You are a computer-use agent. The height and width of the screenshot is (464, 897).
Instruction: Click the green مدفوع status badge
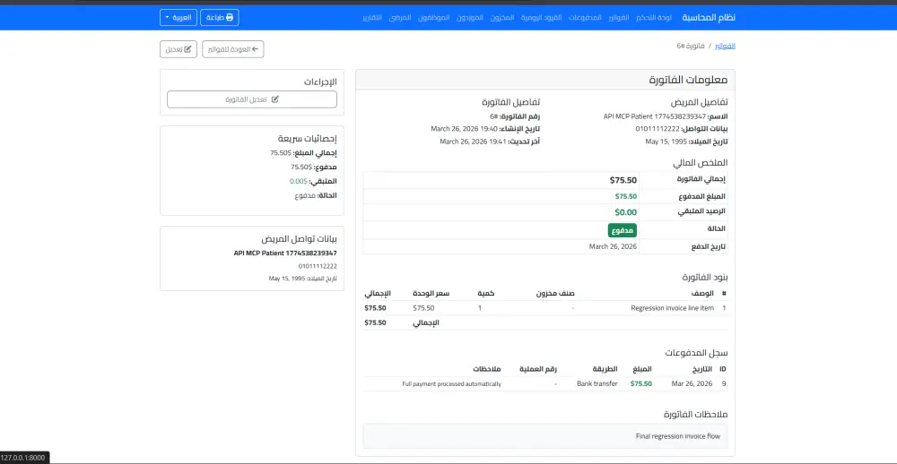click(x=622, y=230)
